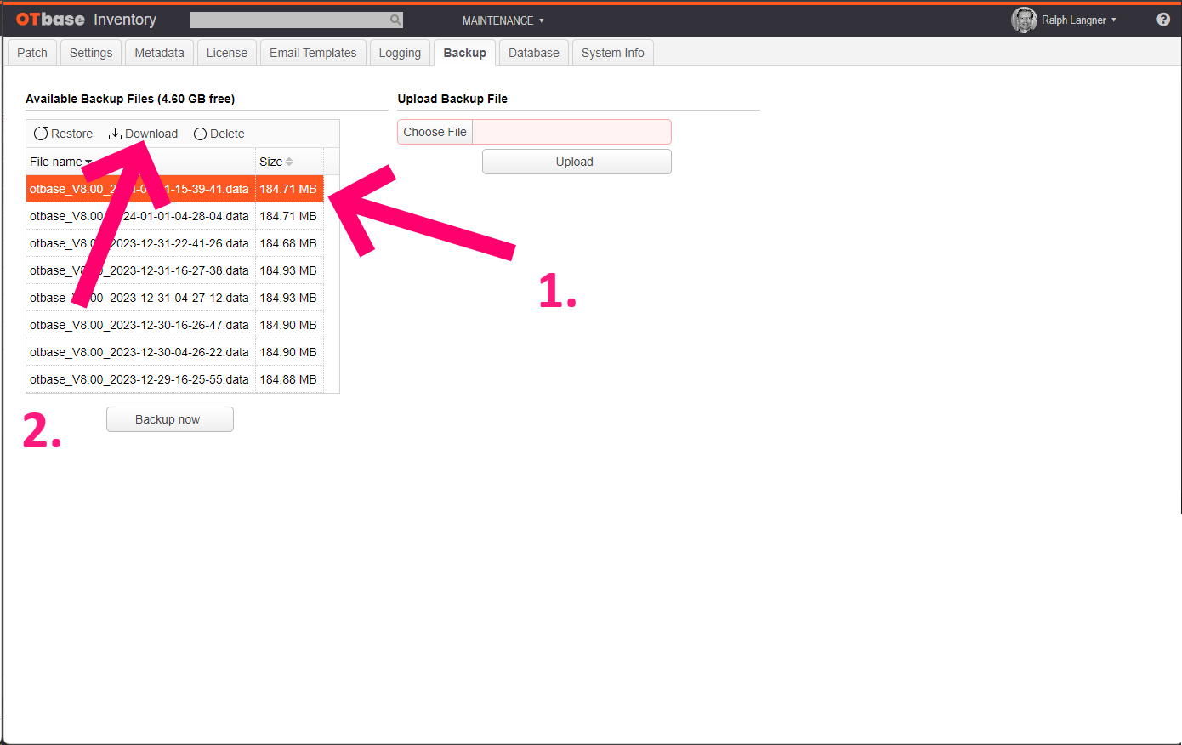Click the Delete minus-circle icon
This screenshot has height=745, width=1182.
click(x=200, y=134)
